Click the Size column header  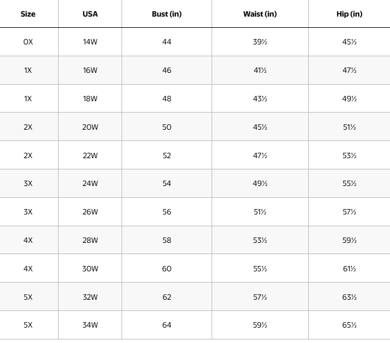coord(28,14)
